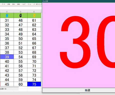
Task: Select cell with number 60
Action: click(20, 84)
